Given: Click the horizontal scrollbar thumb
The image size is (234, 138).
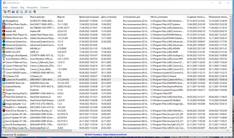Looking at the screenshot, I should [38, 130].
